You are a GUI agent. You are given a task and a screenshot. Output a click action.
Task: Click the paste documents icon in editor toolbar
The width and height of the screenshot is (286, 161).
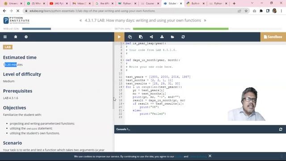pos(141,37)
